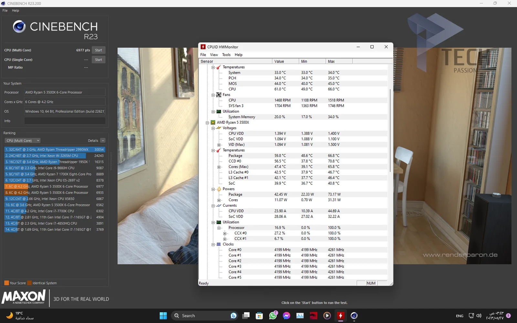
Task: Start the CPU (Single Core) test
Action: click(x=99, y=60)
